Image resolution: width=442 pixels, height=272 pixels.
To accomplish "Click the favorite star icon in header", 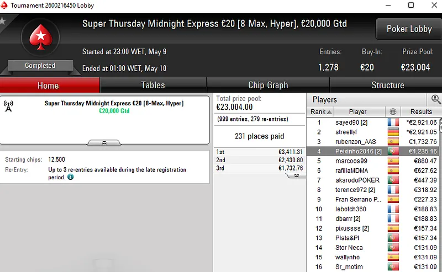I will (x=3, y=22).
